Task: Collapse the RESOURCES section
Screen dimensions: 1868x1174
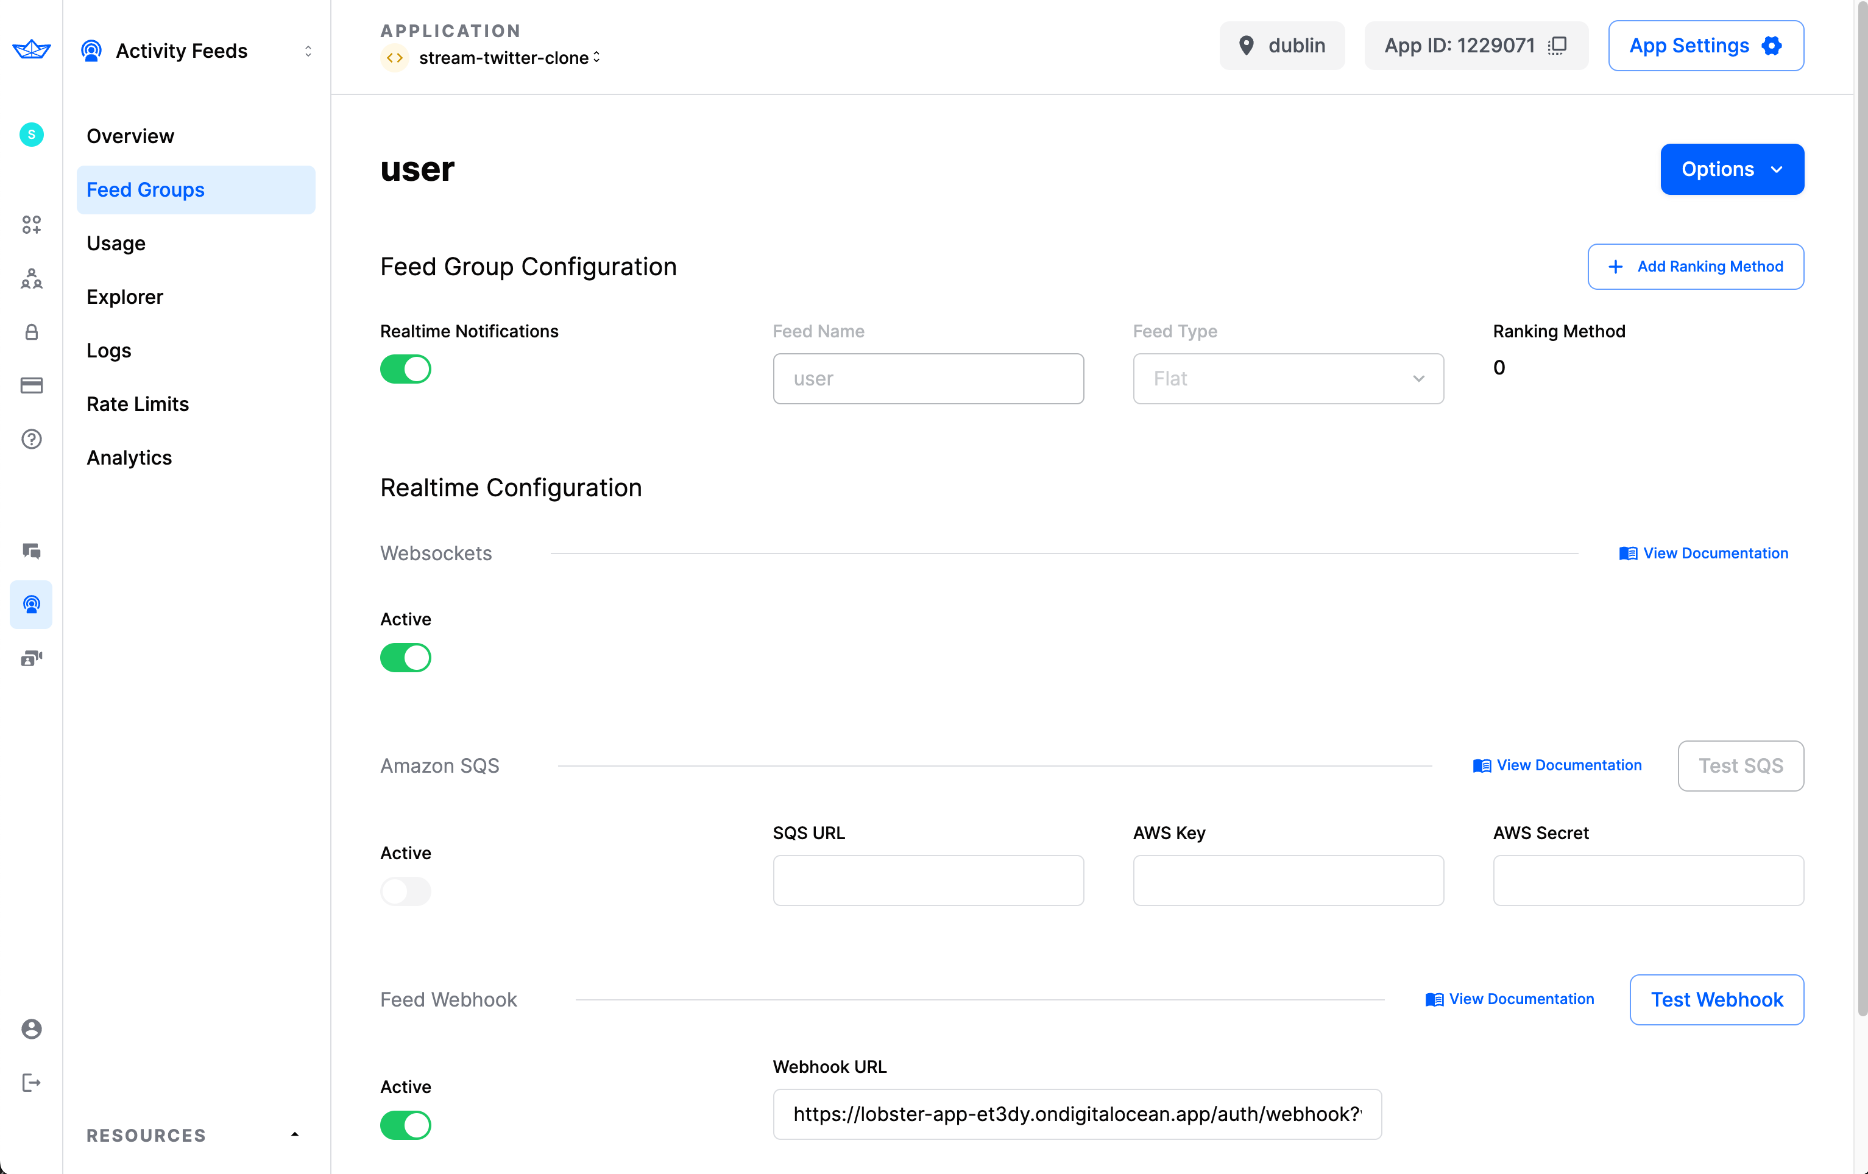Action: point(294,1134)
